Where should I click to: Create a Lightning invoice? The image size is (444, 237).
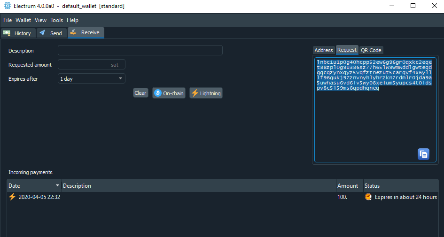[206, 93]
